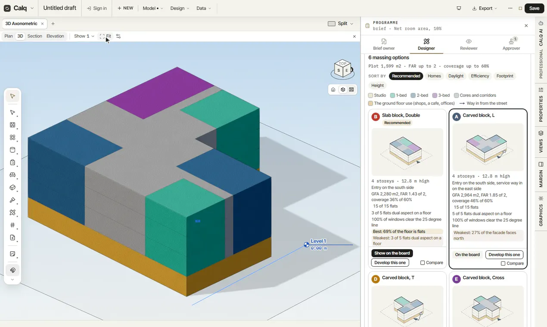547x327 pixels.
Task: Open the Split layout dropdown
Action: click(341, 24)
